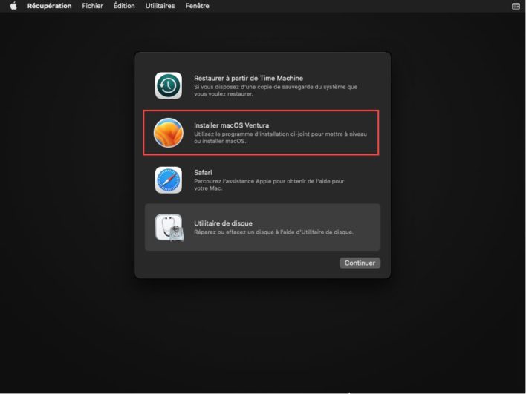The height and width of the screenshot is (394, 526).
Task: Open the Récupération menu
Action: coord(50,6)
